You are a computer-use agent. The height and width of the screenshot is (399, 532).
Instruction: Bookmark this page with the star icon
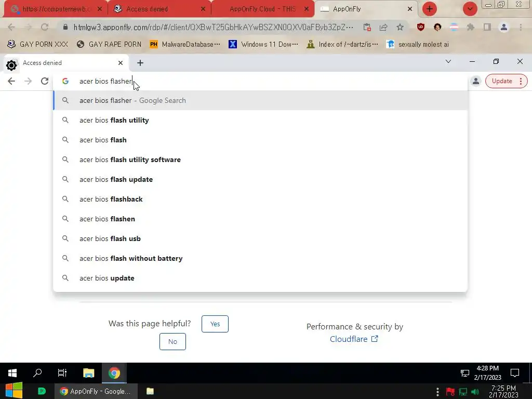[x=400, y=27]
